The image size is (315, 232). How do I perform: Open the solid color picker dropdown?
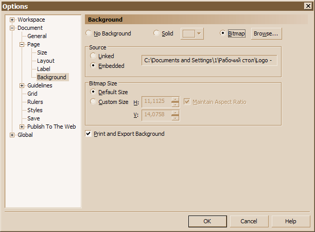tap(192, 33)
